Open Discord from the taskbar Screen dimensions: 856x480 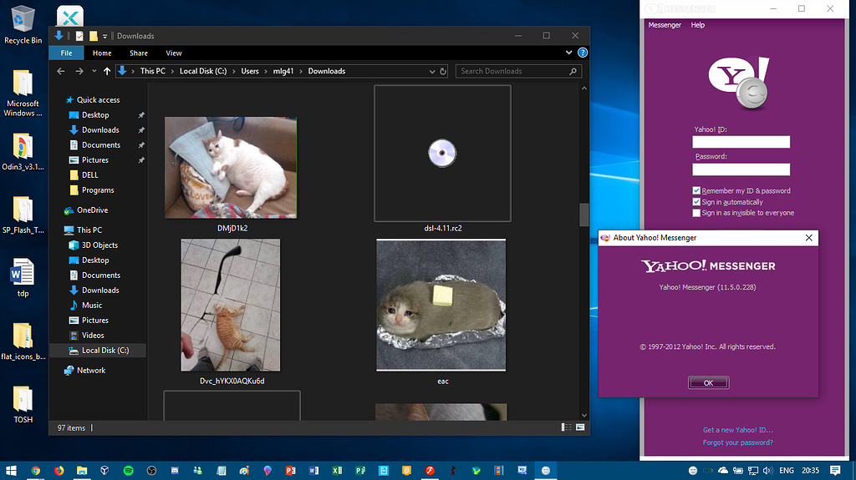click(175, 470)
